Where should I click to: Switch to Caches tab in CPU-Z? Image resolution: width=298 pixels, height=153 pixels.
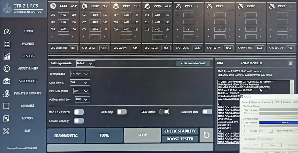pyautogui.click(x=245, y=102)
